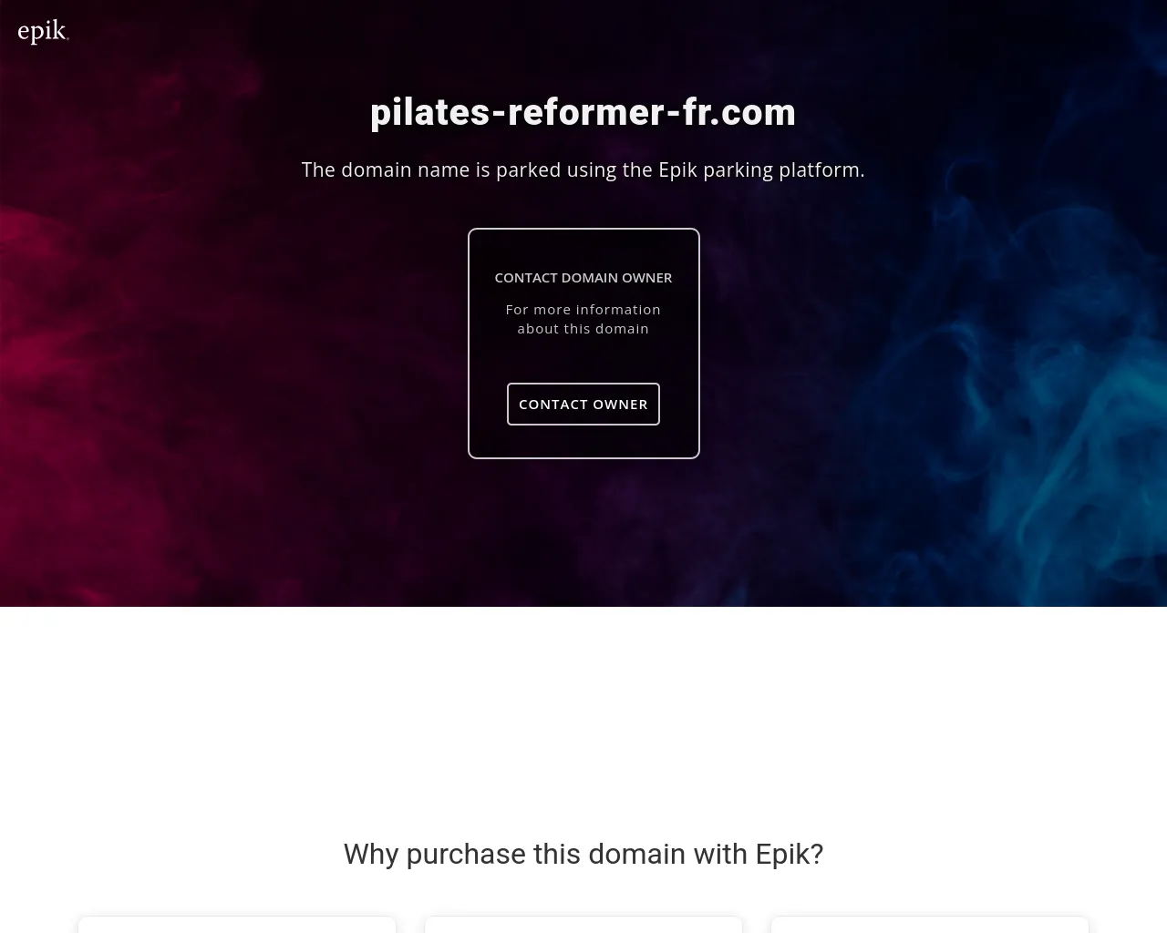
Task: Click the word 'Epik?' in the purchase heading
Action: pyautogui.click(x=790, y=854)
